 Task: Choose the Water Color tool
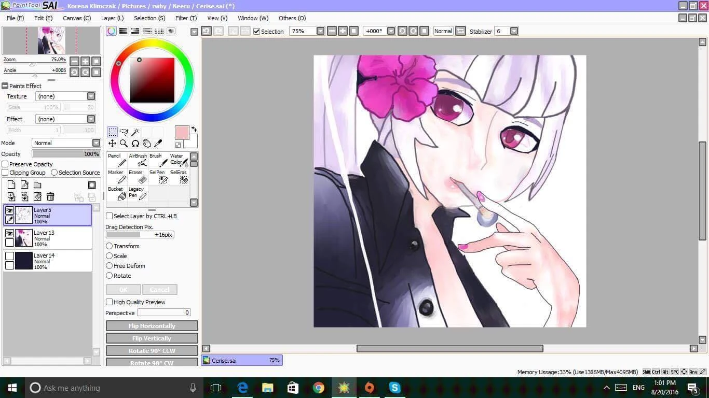(x=179, y=161)
